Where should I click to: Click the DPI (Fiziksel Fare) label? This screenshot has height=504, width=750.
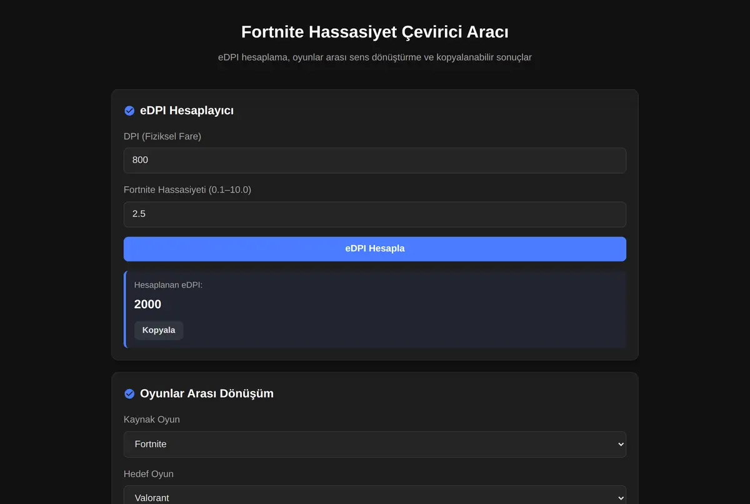(x=162, y=136)
